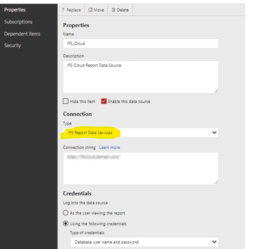This screenshot has height=249, width=268.
Task: Open the Type of credentials dropdown
Action: point(144,242)
